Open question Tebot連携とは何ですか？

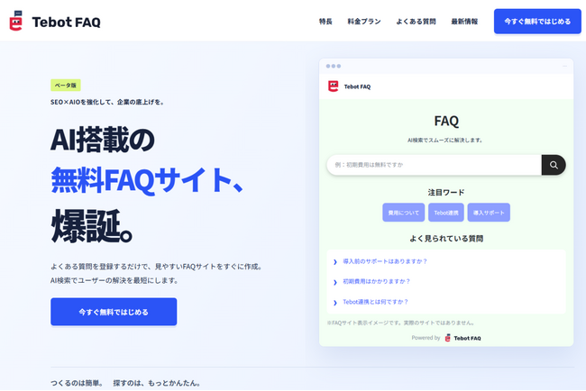pos(376,302)
